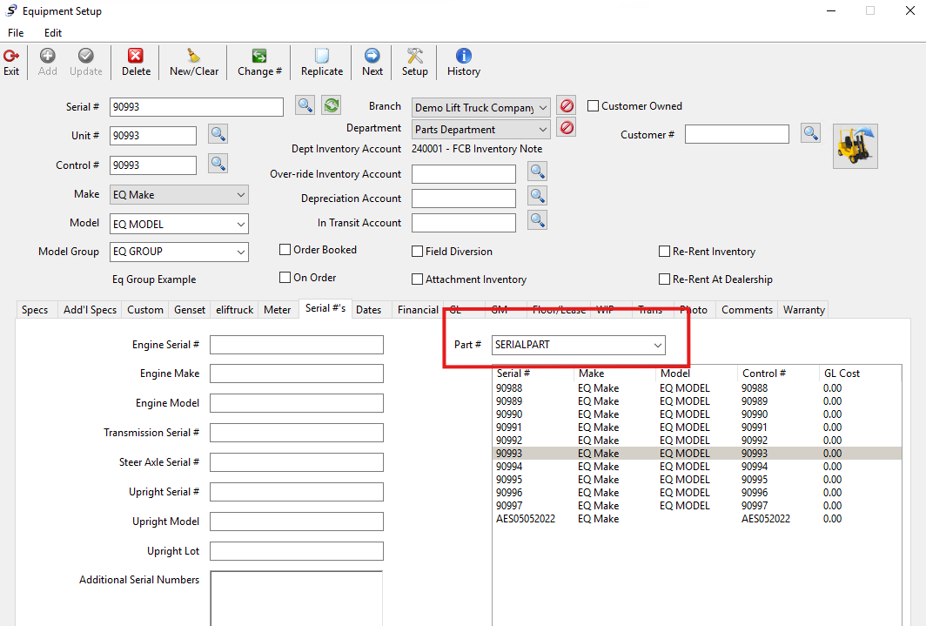
Task: Look up Depreciation Account magnifier
Action: [537, 196]
